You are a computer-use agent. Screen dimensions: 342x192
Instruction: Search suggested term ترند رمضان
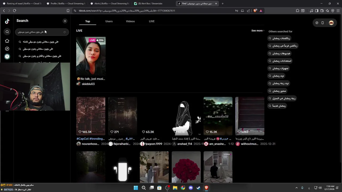276,76
